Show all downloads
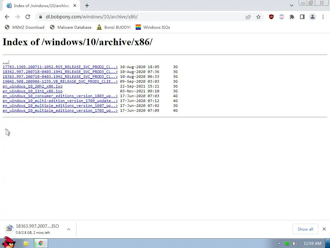The height and width of the screenshot is (248, 330). coord(306,229)
